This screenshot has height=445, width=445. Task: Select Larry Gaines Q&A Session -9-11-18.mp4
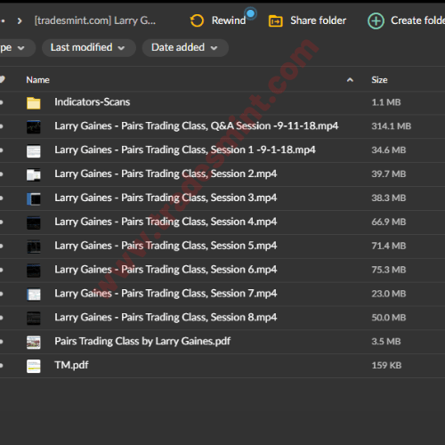pos(197,126)
